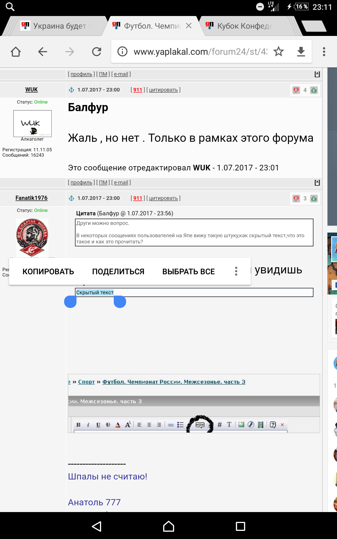Give WUK's post a thumbs-up
337x539 pixels.
click(x=314, y=90)
